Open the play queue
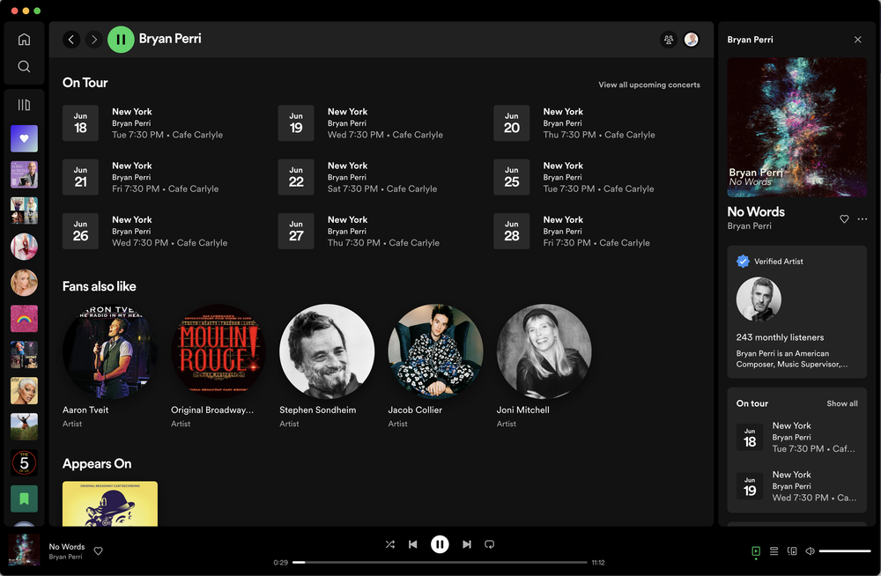 pyautogui.click(x=774, y=551)
